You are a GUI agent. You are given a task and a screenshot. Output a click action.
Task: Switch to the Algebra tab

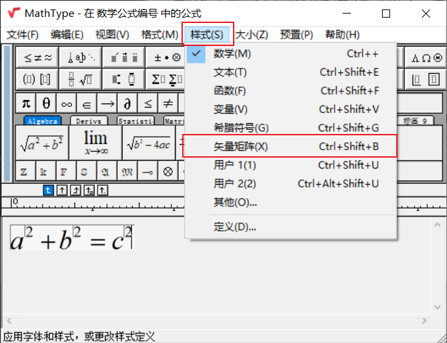[43, 121]
